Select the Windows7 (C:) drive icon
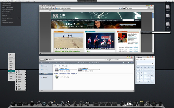 57,69
